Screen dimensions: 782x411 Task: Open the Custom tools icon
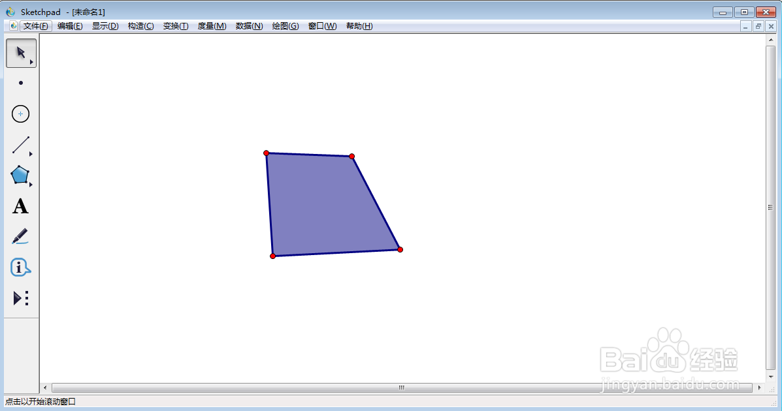20,298
